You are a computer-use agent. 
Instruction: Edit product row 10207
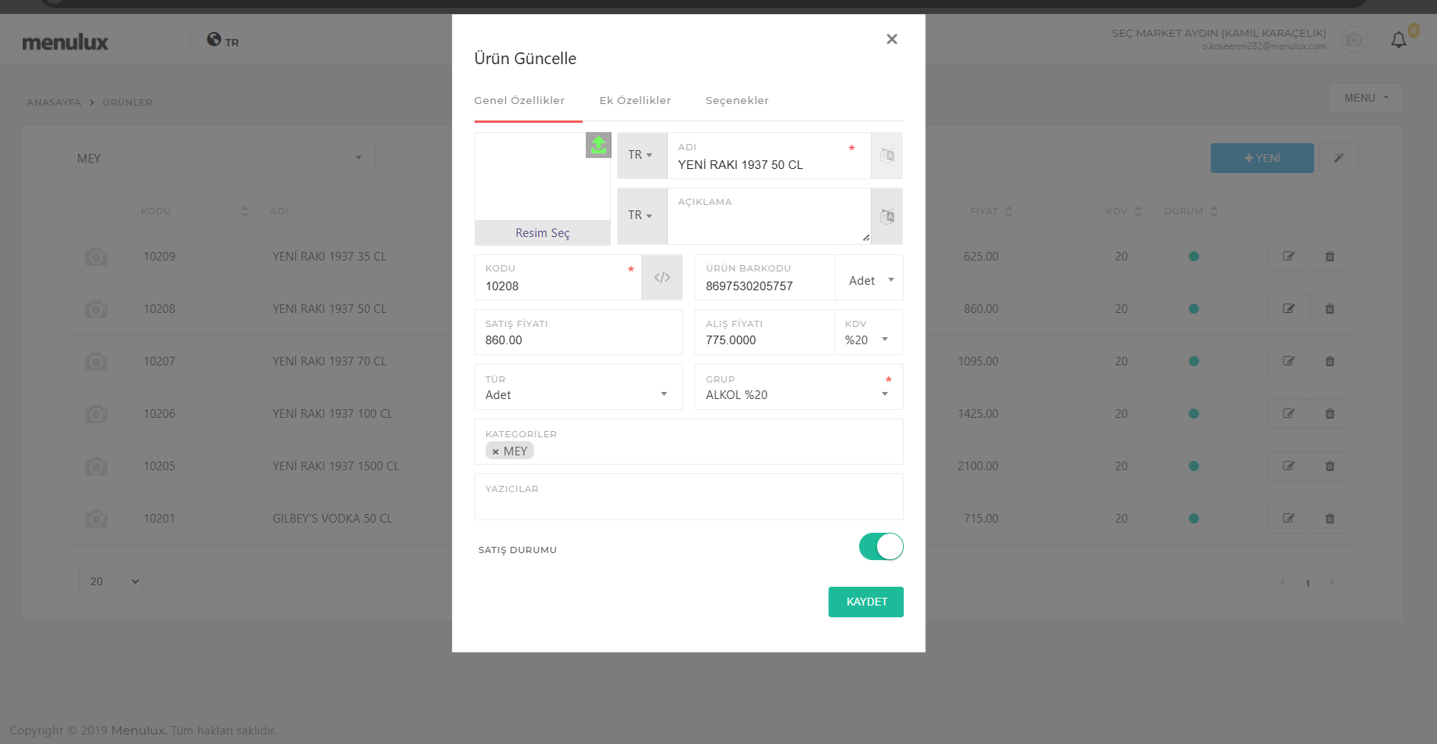click(x=1288, y=361)
